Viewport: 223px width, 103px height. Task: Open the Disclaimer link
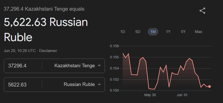point(48,51)
